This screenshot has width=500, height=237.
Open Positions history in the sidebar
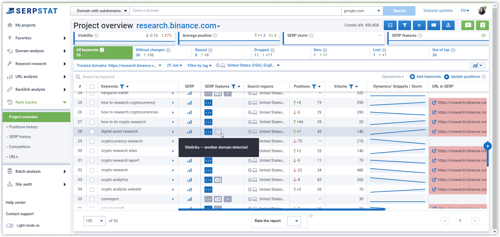pos(23,127)
